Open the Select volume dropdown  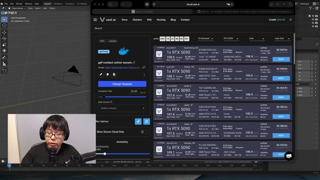[x=122, y=108]
